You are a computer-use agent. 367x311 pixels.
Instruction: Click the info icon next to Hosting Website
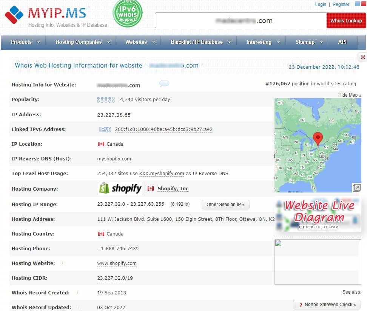[63, 263]
